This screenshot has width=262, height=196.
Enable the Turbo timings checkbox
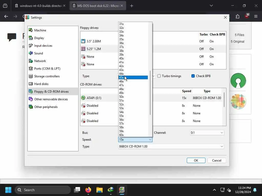tap(159, 76)
